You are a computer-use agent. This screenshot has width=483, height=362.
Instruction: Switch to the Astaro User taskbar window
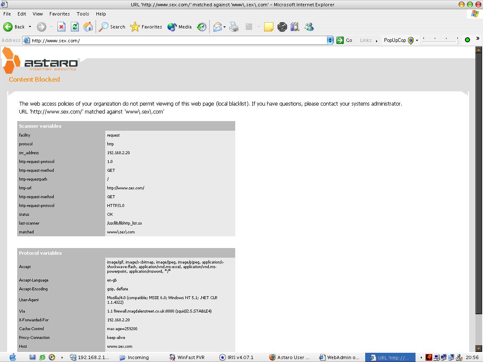(290, 357)
